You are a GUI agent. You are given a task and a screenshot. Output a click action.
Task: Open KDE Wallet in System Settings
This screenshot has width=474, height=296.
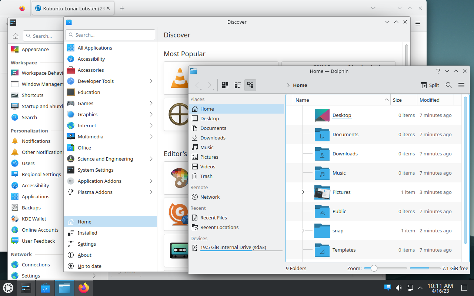[x=36, y=219]
